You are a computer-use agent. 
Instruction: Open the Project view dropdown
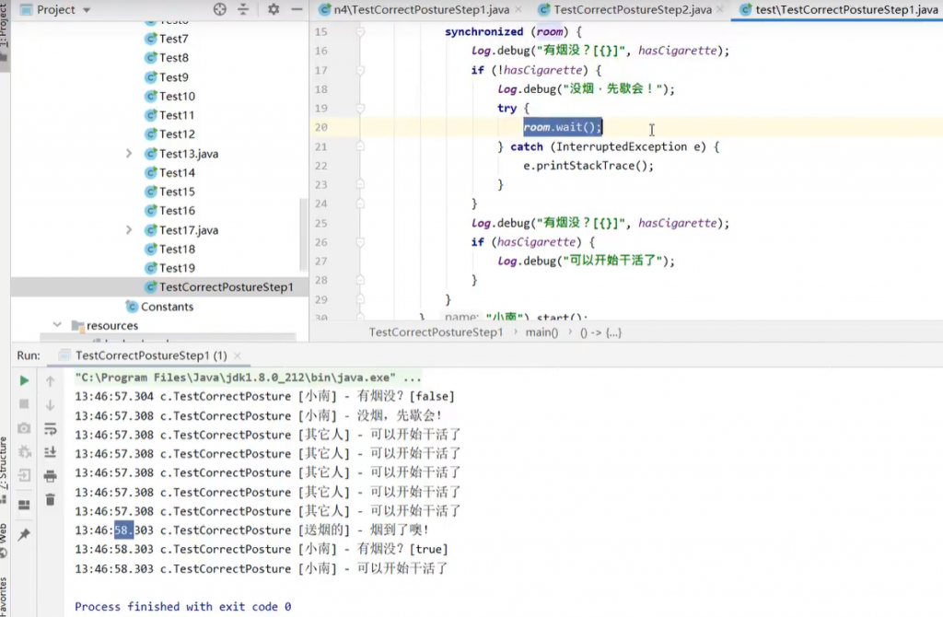[87, 9]
